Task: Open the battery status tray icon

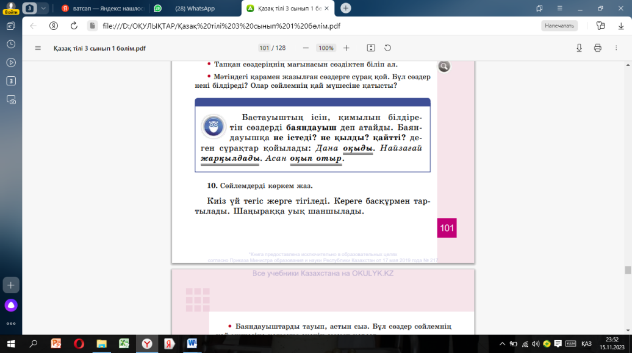Action: pyautogui.click(x=514, y=344)
